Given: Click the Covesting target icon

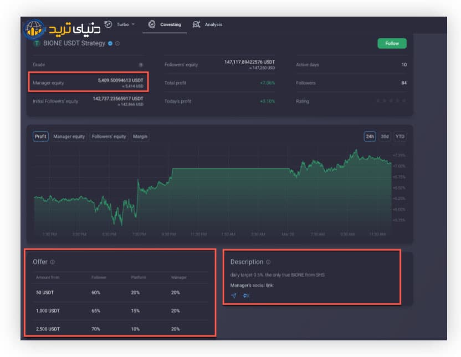Looking at the screenshot, I should tap(152, 24).
